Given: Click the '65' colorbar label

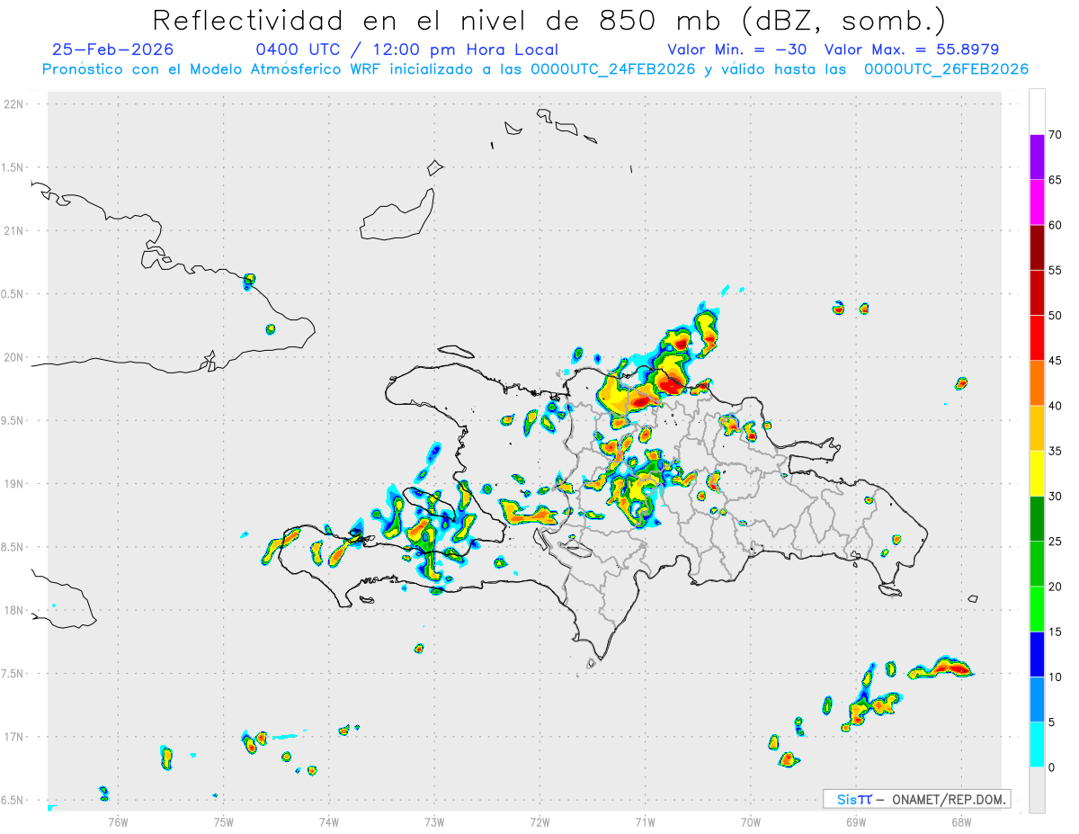Looking at the screenshot, I should 1055,180.
